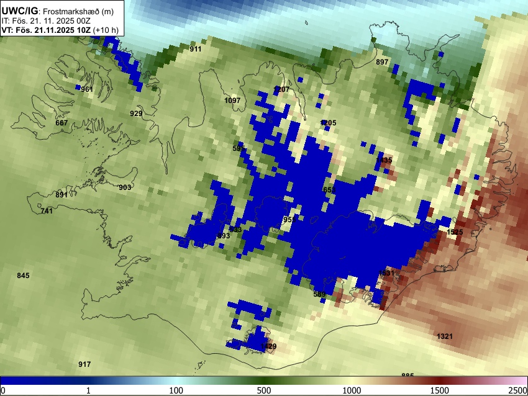Click the 961 value in the Westfjords
This screenshot has height=396, width=528.
coord(86,89)
